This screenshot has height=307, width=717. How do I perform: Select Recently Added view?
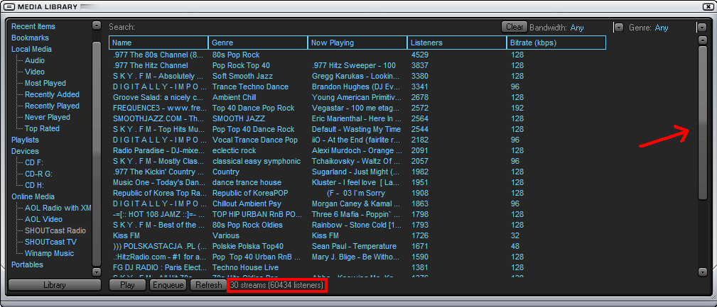click(x=52, y=94)
